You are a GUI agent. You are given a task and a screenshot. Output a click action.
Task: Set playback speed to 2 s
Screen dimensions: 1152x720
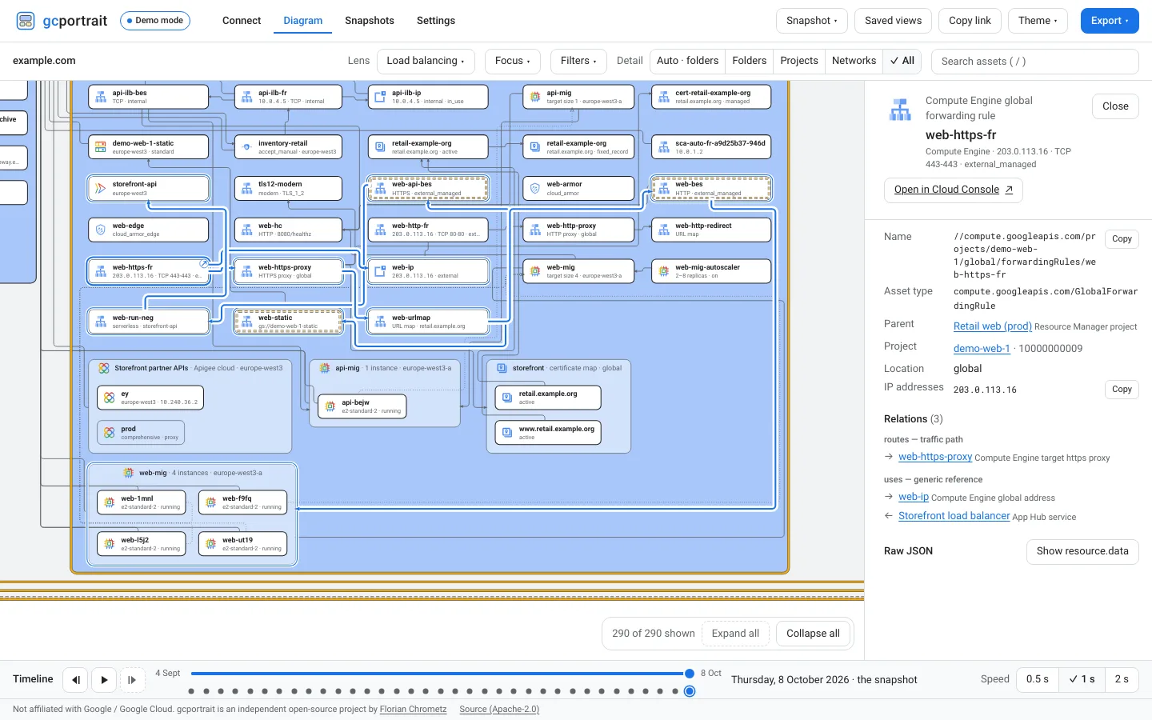1122,679
